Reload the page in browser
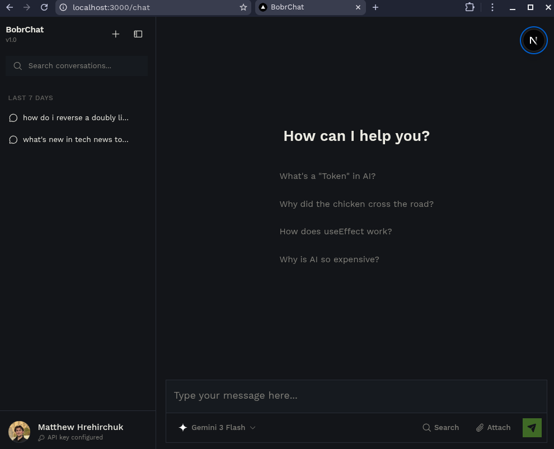The image size is (554, 449). point(44,7)
